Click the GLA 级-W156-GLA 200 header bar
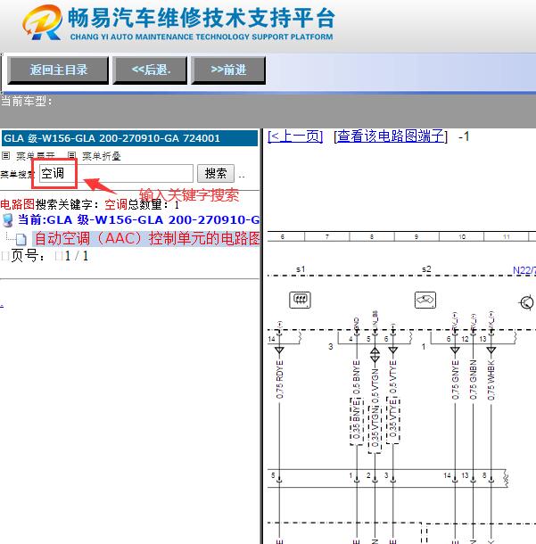This screenshot has width=536, height=544. (x=129, y=138)
